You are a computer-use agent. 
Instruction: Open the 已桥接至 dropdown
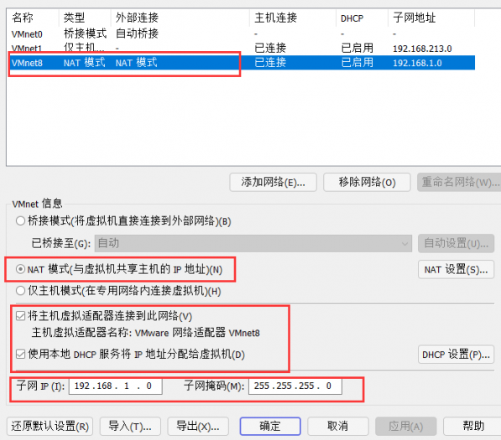[253, 243]
